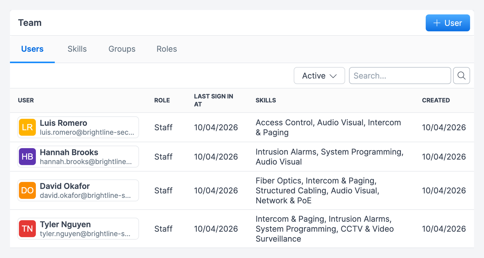The height and width of the screenshot is (258, 484).
Task: Click Staff role in Tyler Nguyen row
Action: 163,229
